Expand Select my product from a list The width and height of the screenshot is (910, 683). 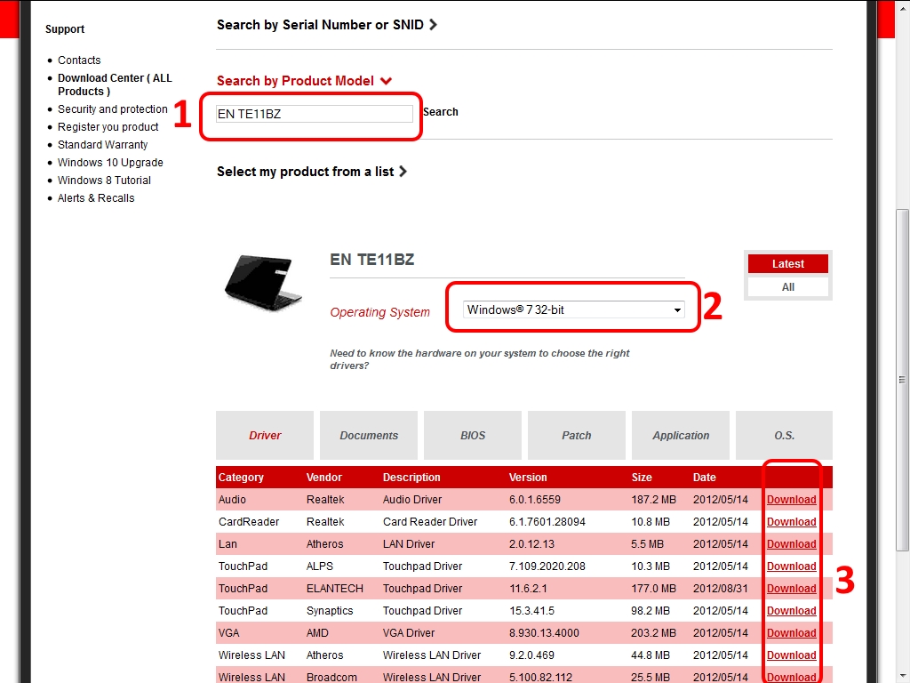[312, 172]
